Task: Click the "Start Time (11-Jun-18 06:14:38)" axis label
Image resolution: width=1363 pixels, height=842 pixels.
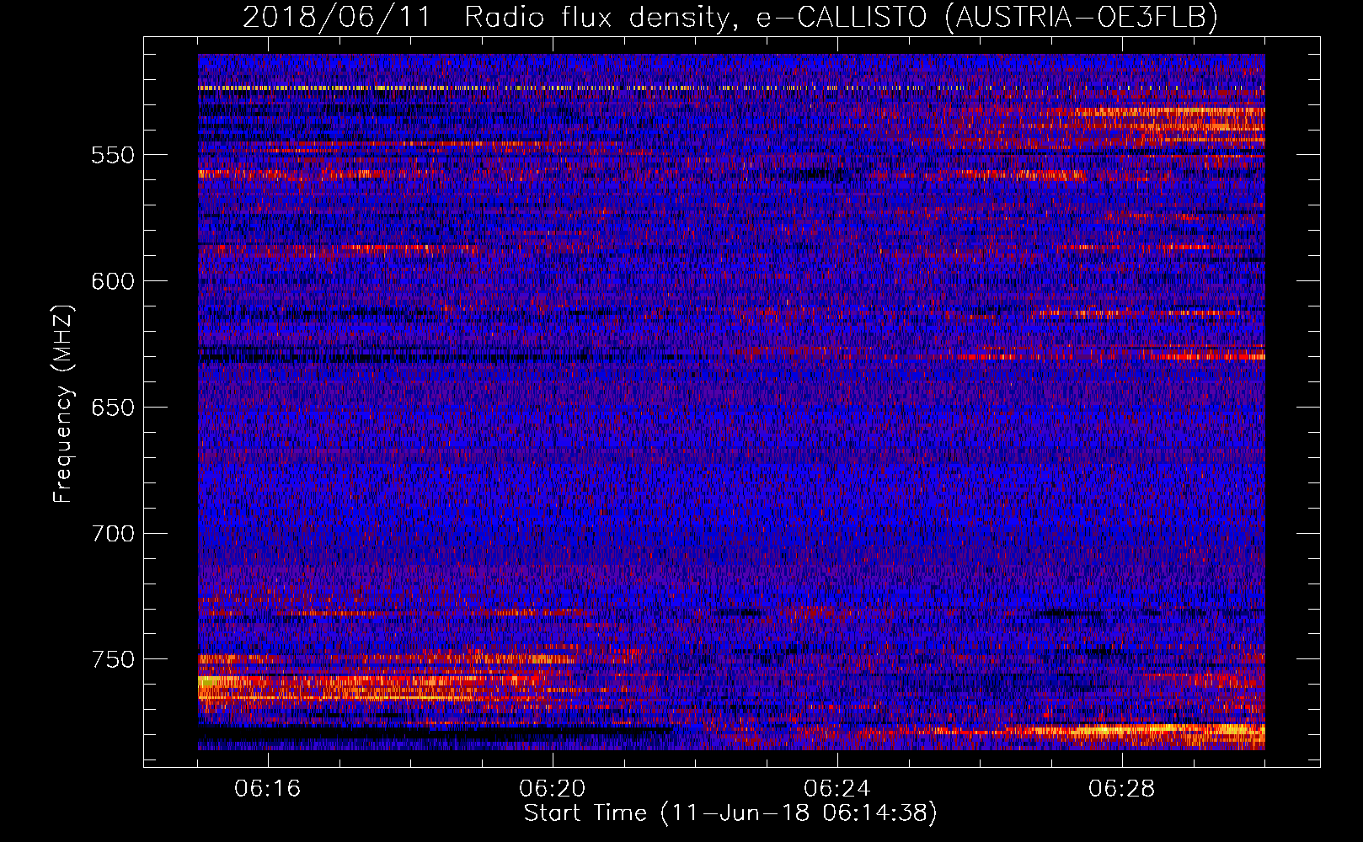Action: tap(730, 813)
